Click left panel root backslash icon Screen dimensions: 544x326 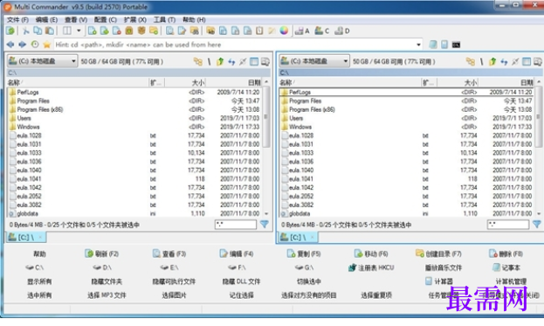pyautogui.click(x=209, y=62)
